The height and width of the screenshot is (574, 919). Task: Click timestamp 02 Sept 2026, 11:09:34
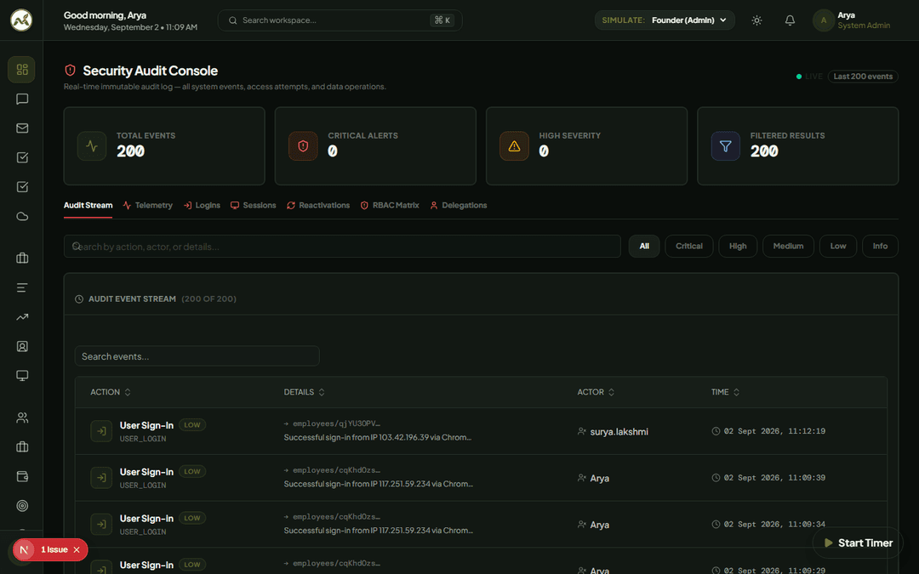774,524
